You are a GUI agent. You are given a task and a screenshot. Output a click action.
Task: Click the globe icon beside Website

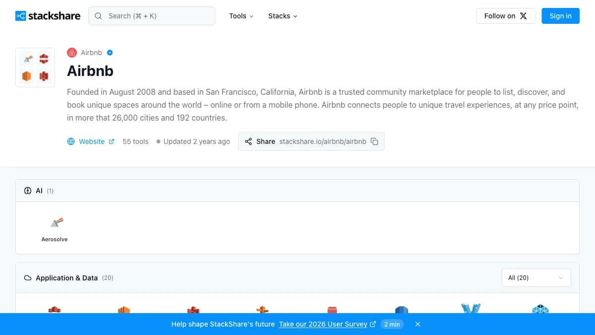pyautogui.click(x=71, y=141)
